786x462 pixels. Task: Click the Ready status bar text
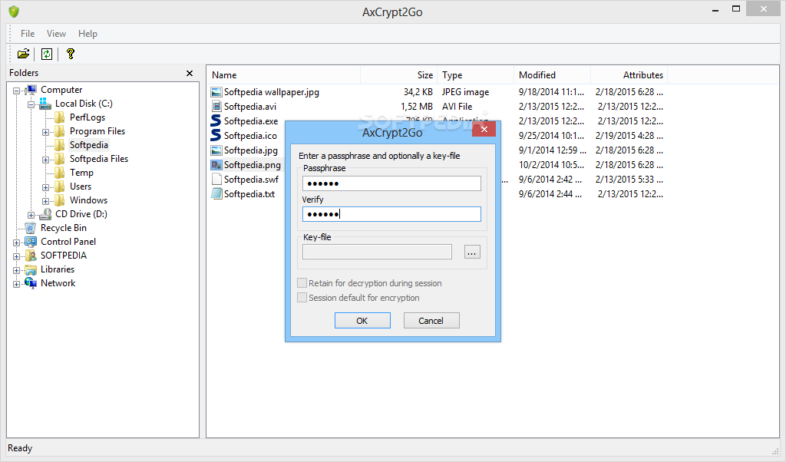(20, 448)
